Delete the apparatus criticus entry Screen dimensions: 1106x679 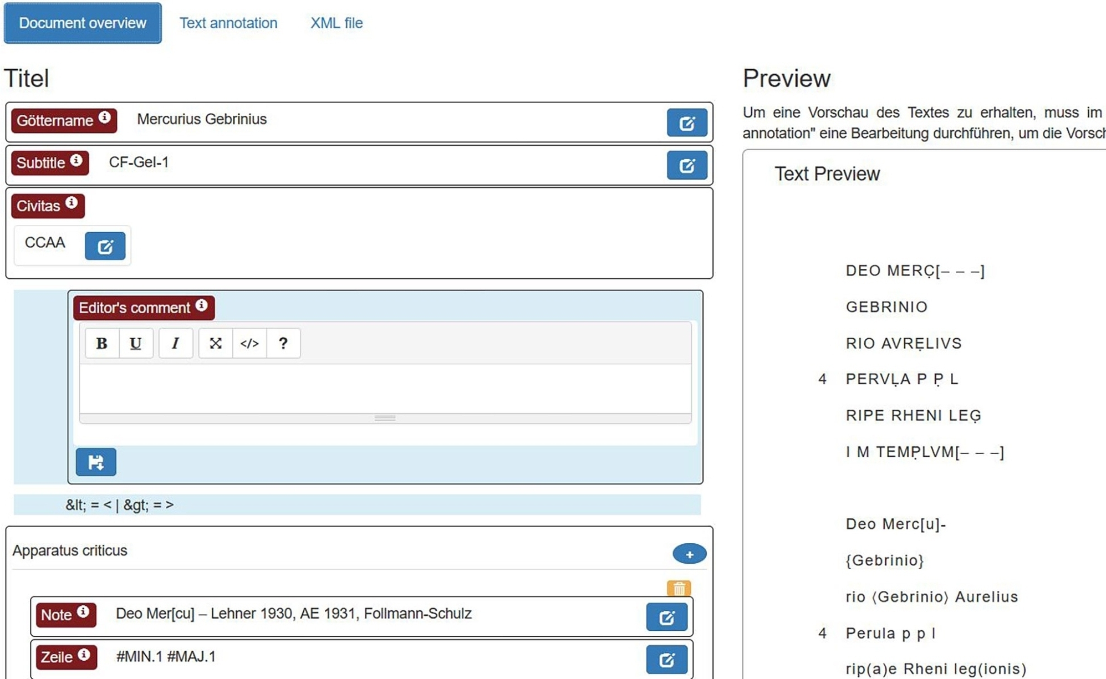pyautogui.click(x=679, y=588)
